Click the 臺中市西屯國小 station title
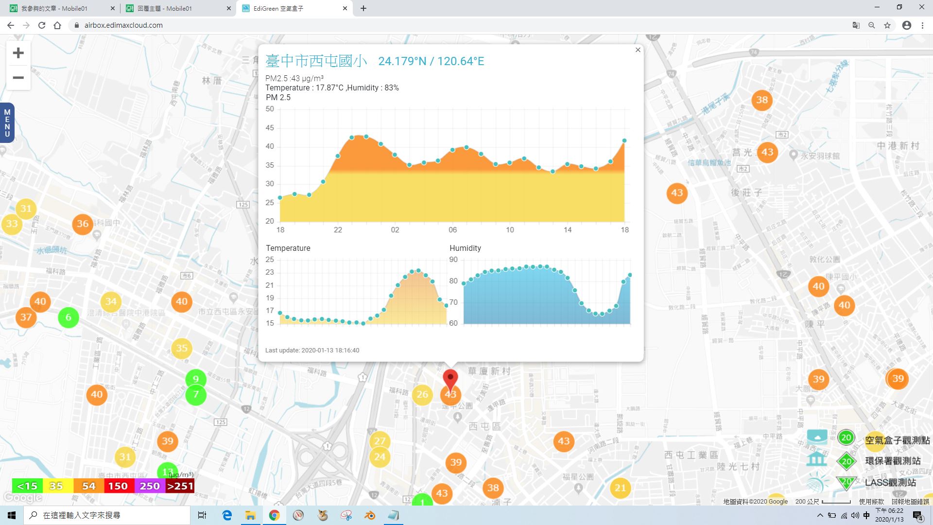The height and width of the screenshot is (525, 933). 316,61
